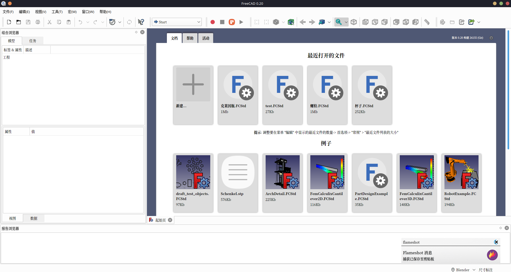Open the Start workbench dropdown
Screen dimensions: 511x272
(x=177, y=22)
